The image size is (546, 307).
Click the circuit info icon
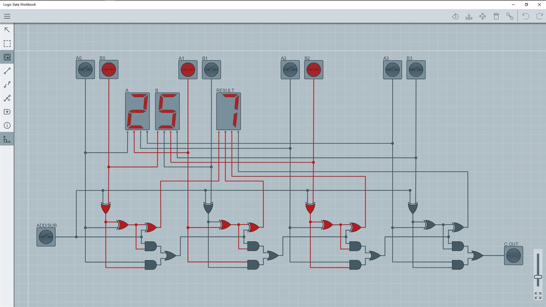tap(7, 125)
